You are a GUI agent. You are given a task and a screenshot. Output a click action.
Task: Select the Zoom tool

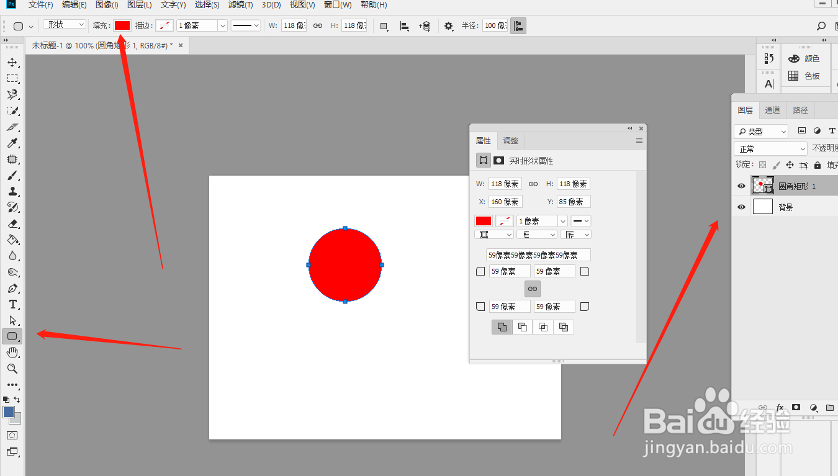pyautogui.click(x=12, y=369)
